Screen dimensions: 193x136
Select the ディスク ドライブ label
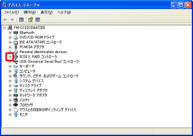pyautogui.click(x=31, y=86)
